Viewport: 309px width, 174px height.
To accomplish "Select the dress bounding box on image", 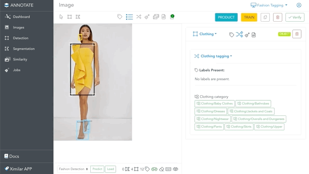I will [83, 69].
